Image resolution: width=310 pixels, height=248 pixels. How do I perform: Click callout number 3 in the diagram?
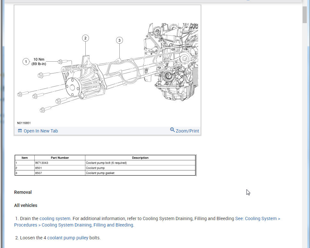119,40
